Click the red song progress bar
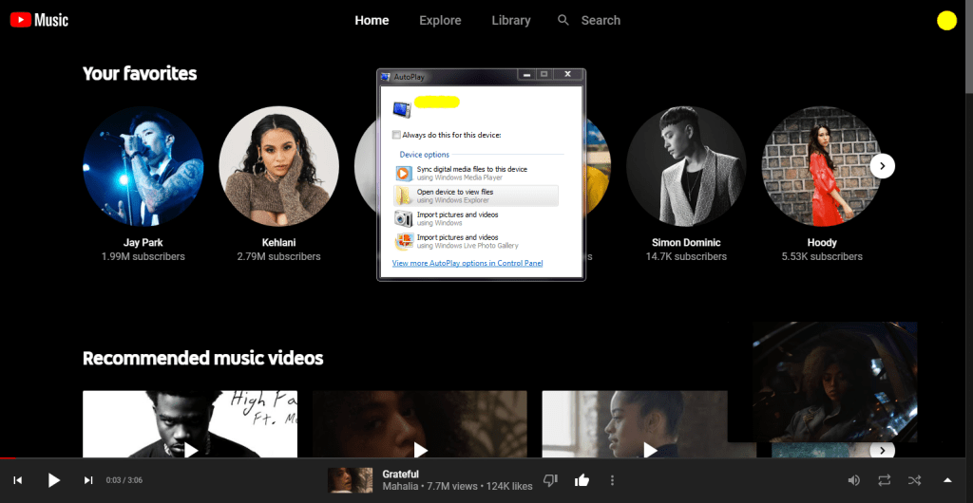Image resolution: width=973 pixels, height=503 pixels. (x=8, y=457)
